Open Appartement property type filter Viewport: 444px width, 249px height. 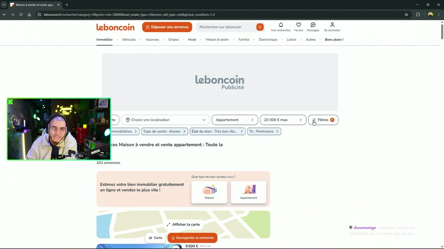pos(235,120)
